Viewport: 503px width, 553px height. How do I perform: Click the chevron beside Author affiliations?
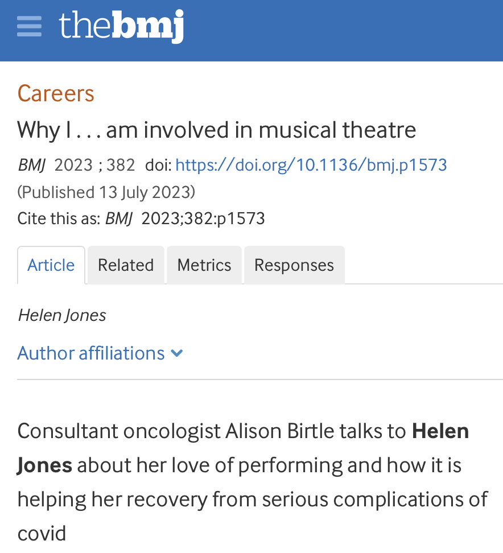(x=177, y=353)
